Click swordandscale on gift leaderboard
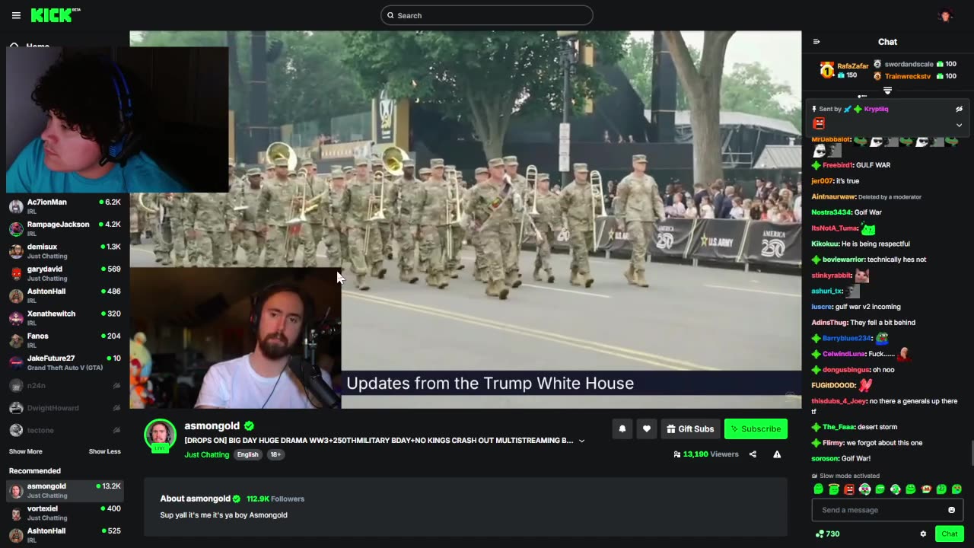 908,65
